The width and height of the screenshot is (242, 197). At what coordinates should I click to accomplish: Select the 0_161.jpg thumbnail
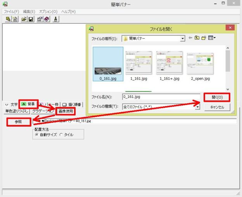point(108,64)
